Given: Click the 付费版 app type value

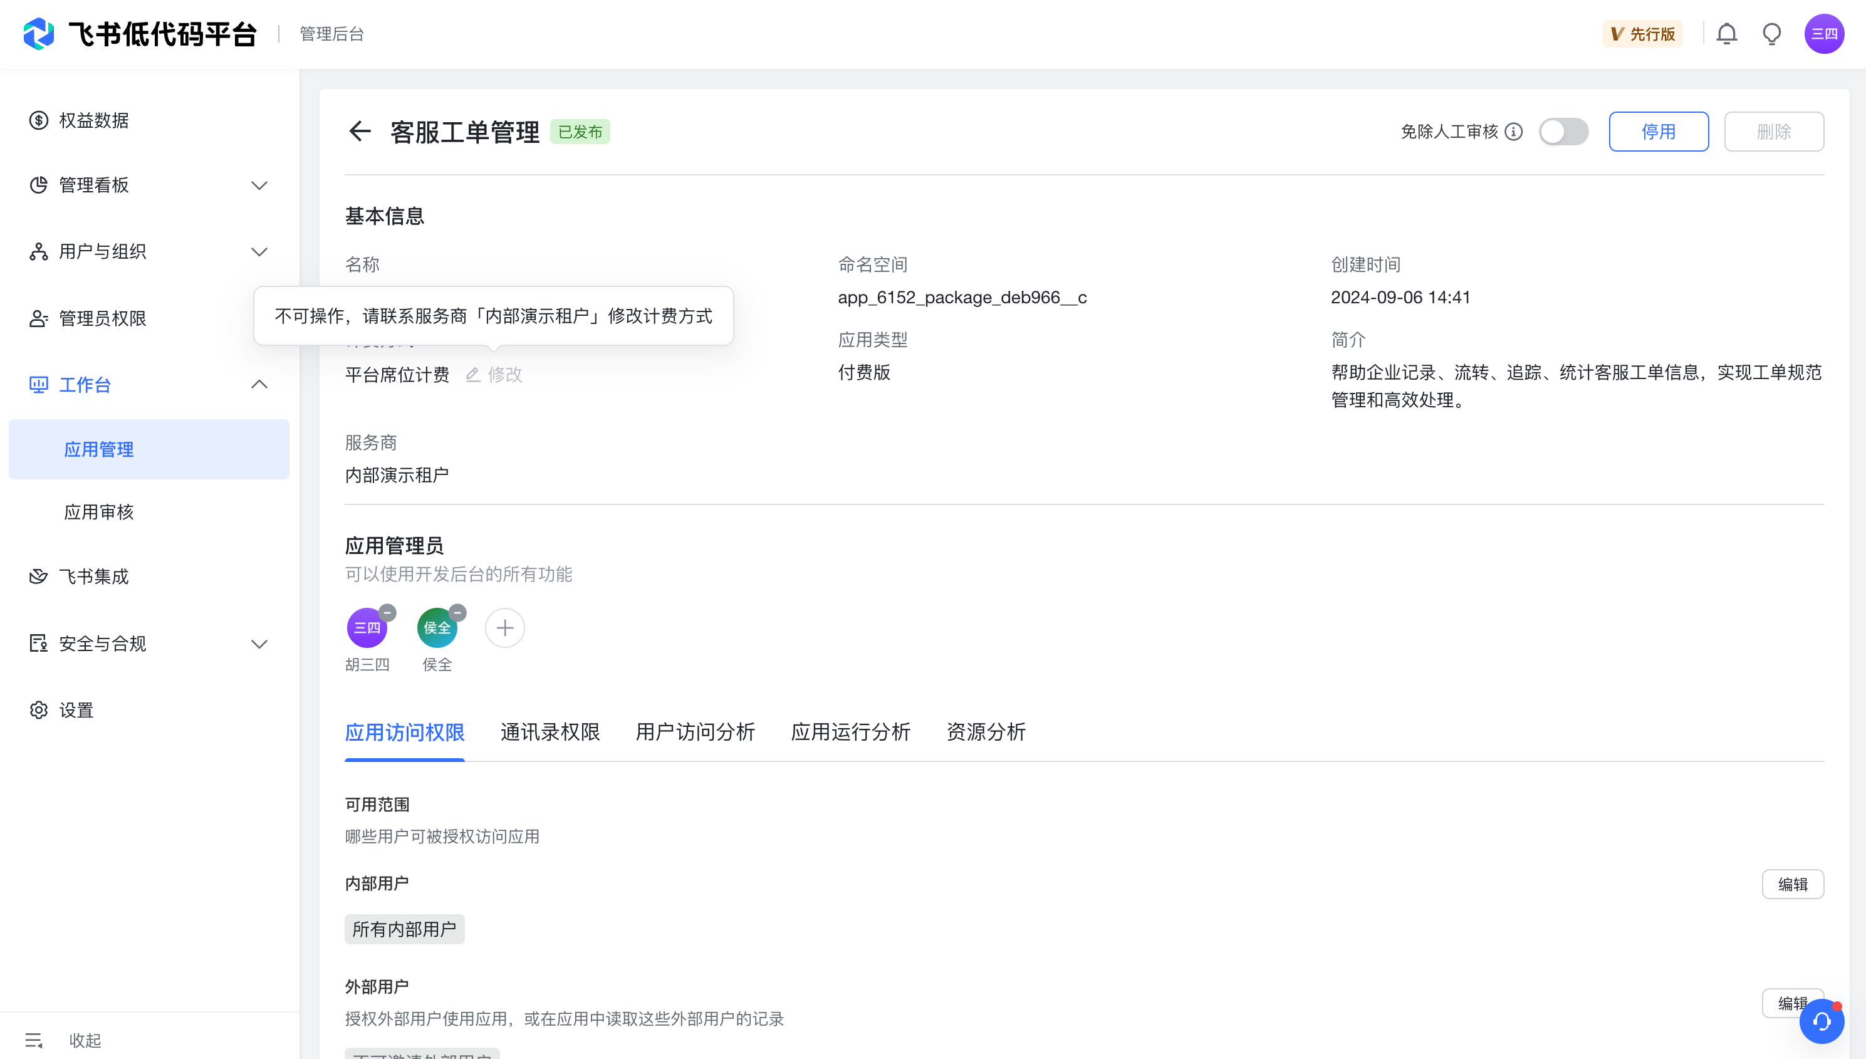Looking at the screenshot, I should (864, 372).
